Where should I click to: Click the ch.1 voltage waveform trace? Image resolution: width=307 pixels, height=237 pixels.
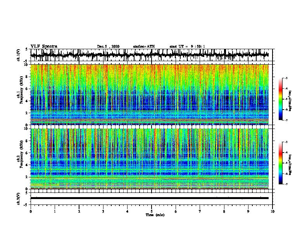pyautogui.click(x=149, y=55)
